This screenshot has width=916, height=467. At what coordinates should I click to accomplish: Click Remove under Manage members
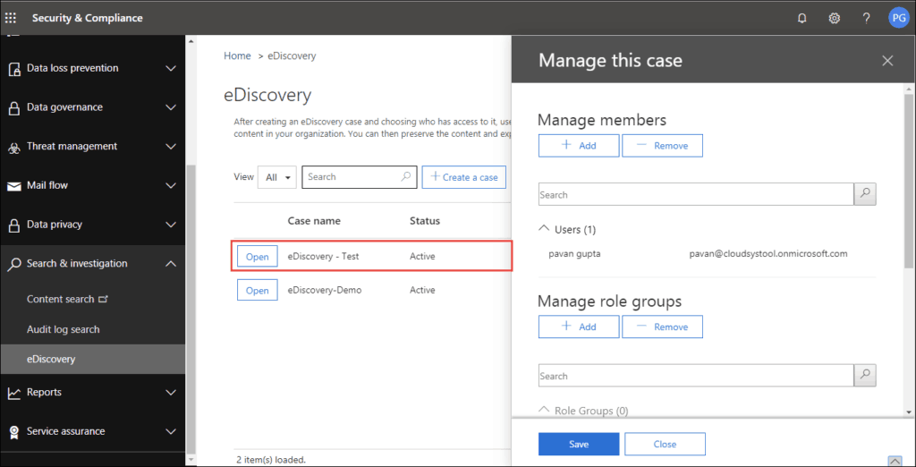pos(662,146)
